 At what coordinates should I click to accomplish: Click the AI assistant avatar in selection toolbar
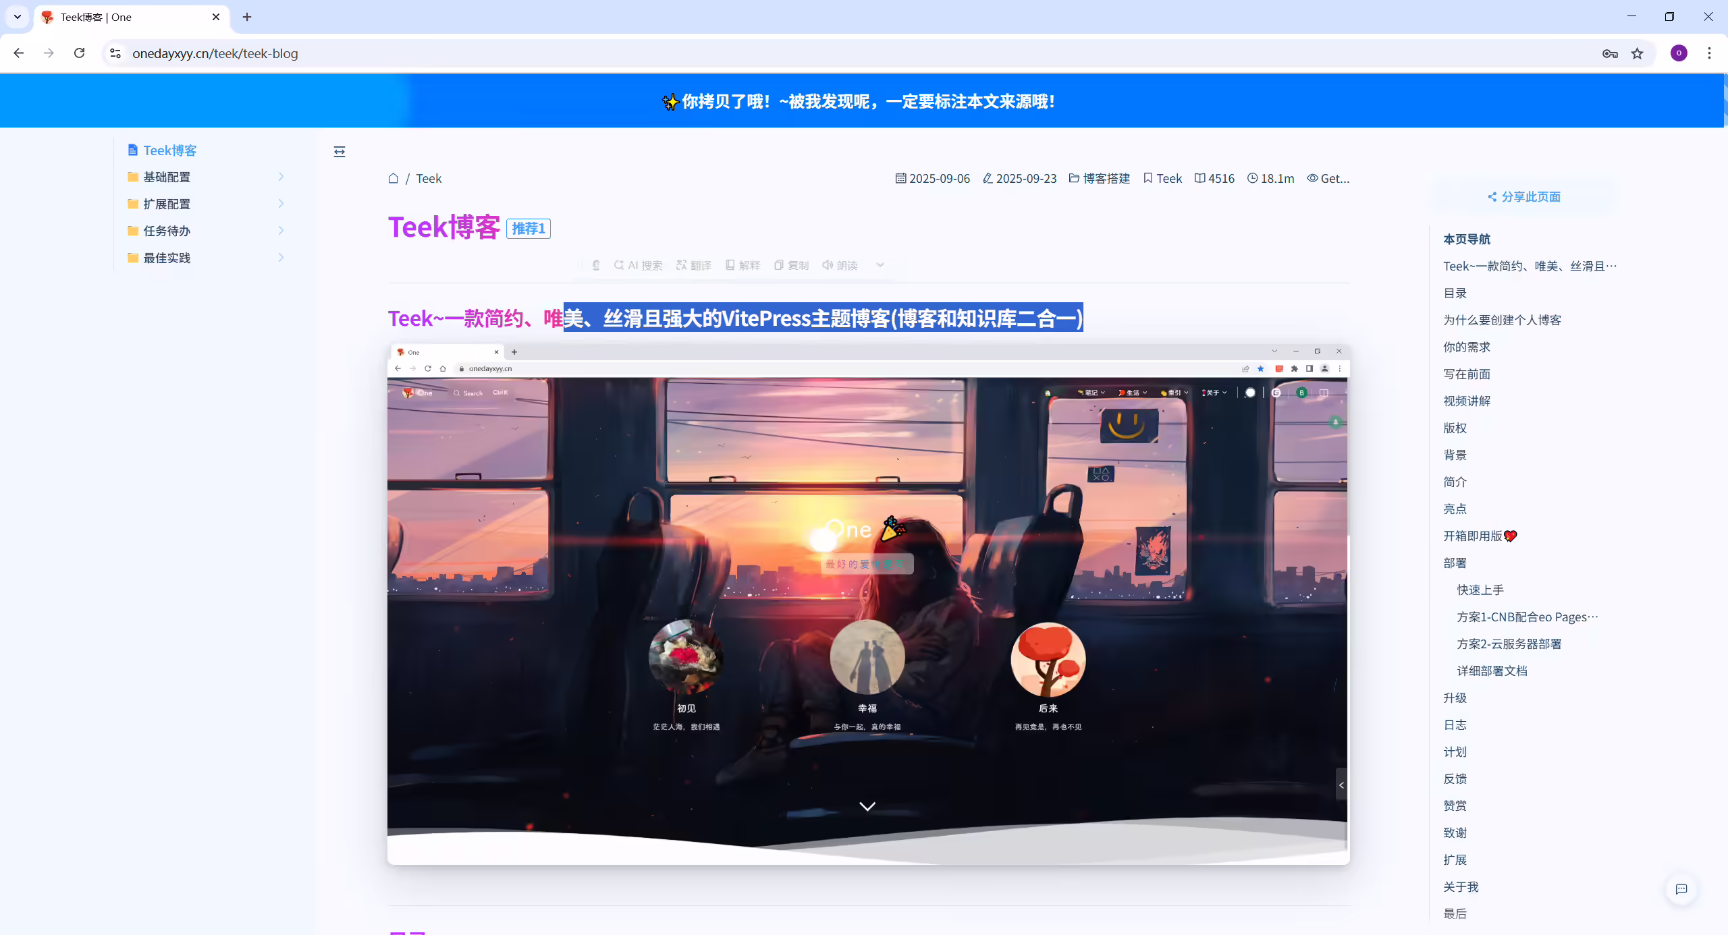click(596, 265)
